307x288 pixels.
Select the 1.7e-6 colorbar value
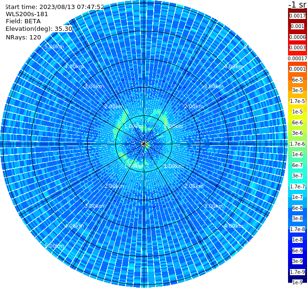(298, 144)
